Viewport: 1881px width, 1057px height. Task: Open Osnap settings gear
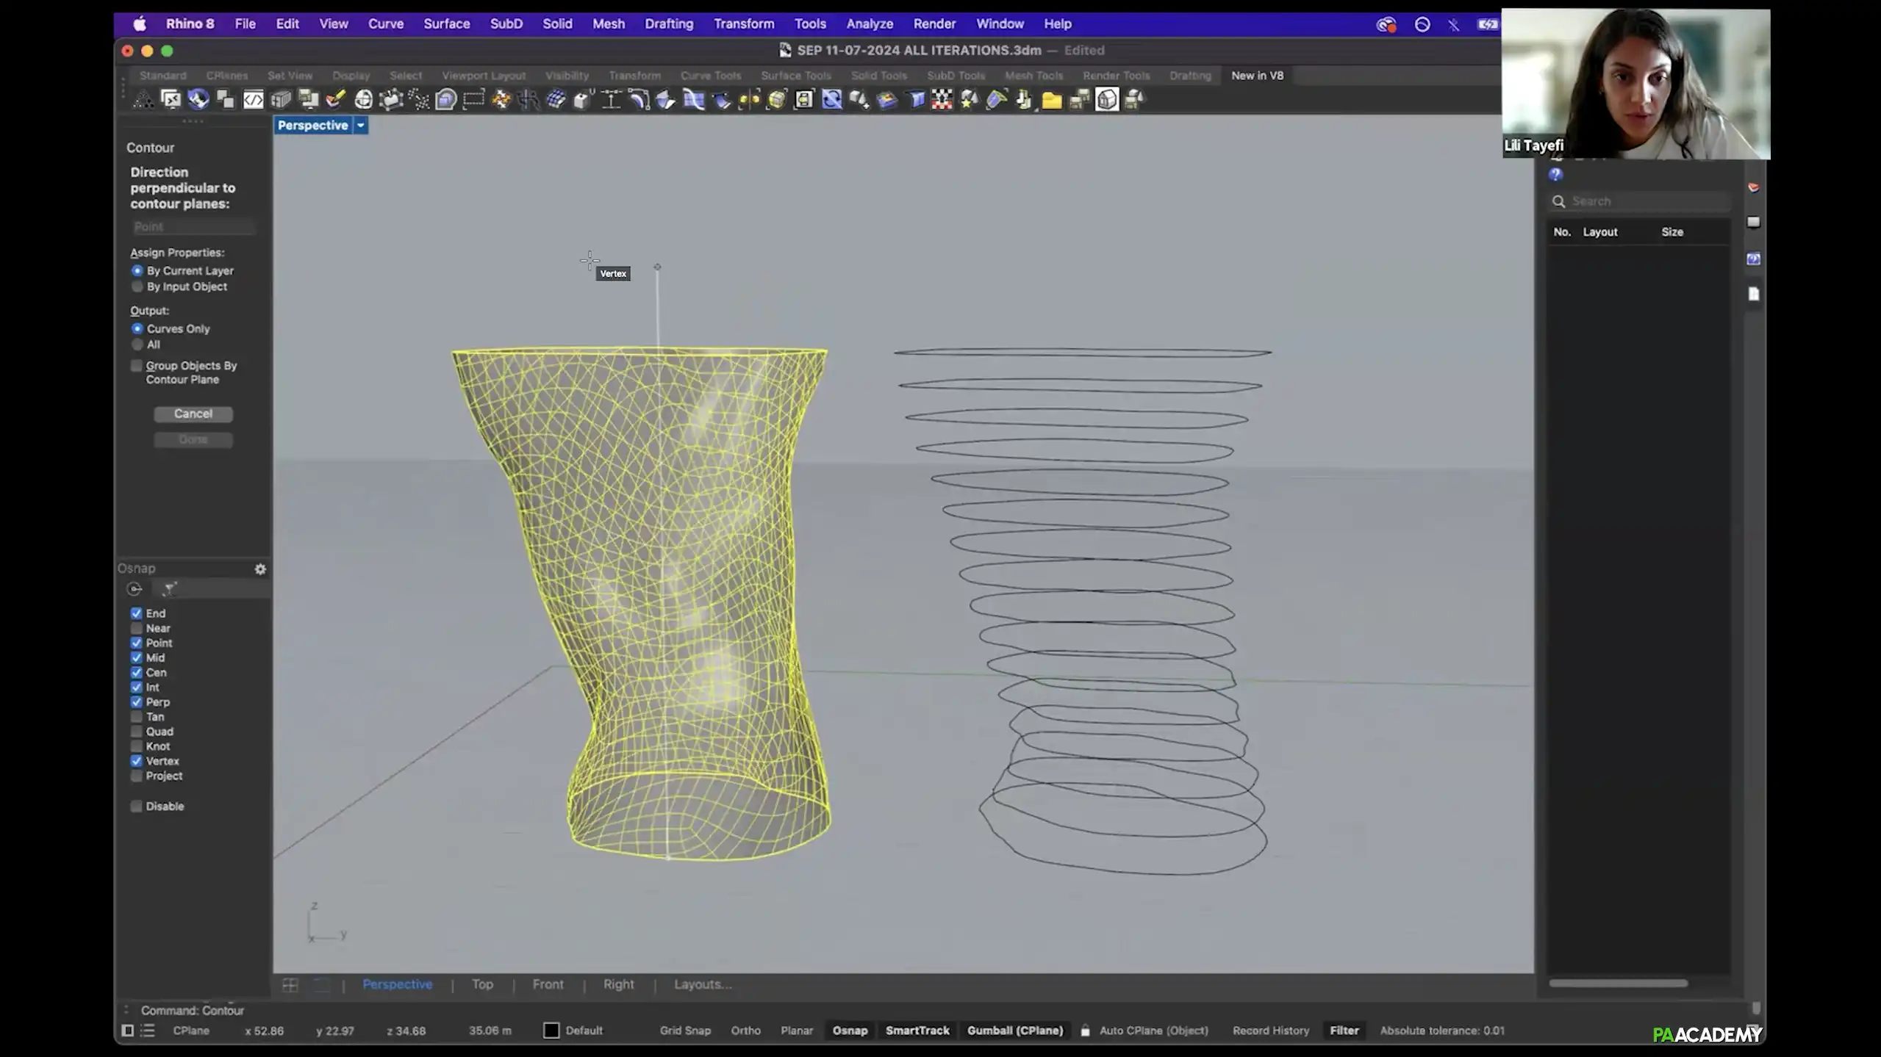(260, 569)
